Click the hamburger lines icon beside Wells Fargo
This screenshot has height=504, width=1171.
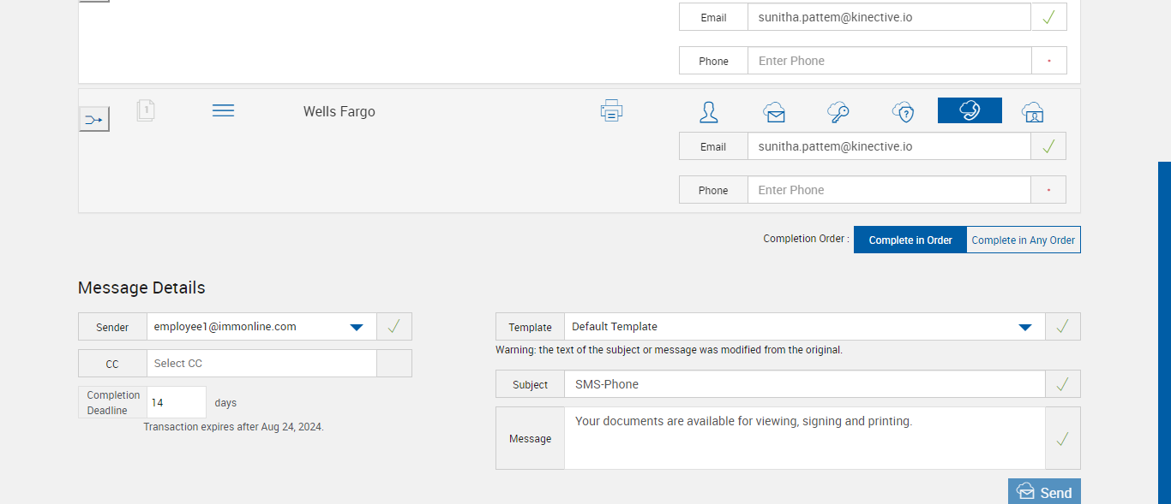(x=223, y=111)
